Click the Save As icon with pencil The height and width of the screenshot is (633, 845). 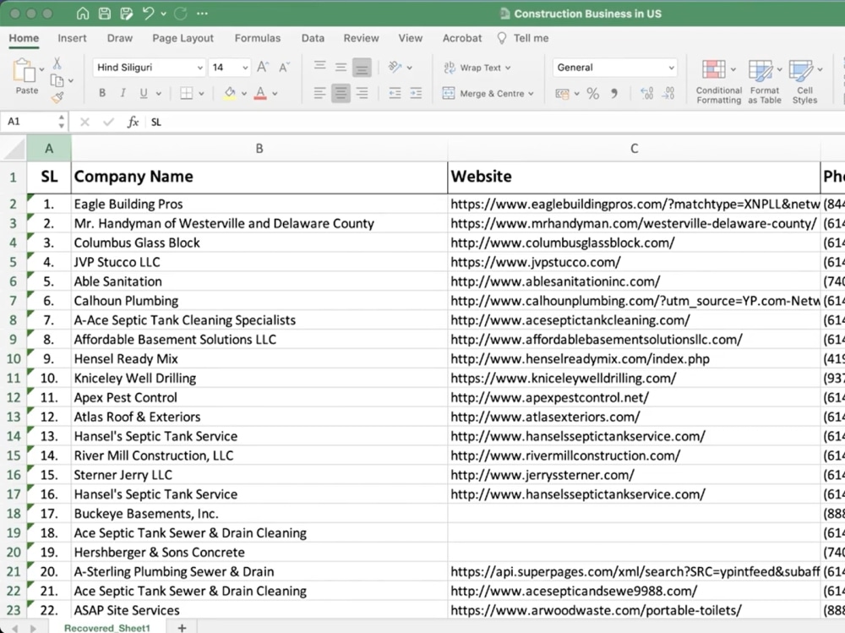(x=127, y=14)
